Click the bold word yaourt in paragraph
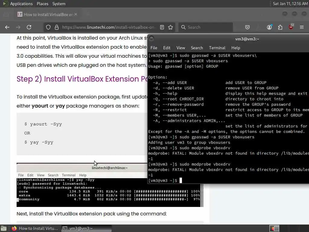The height and width of the screenshot is (232, 309). click(x=40, y=106)
